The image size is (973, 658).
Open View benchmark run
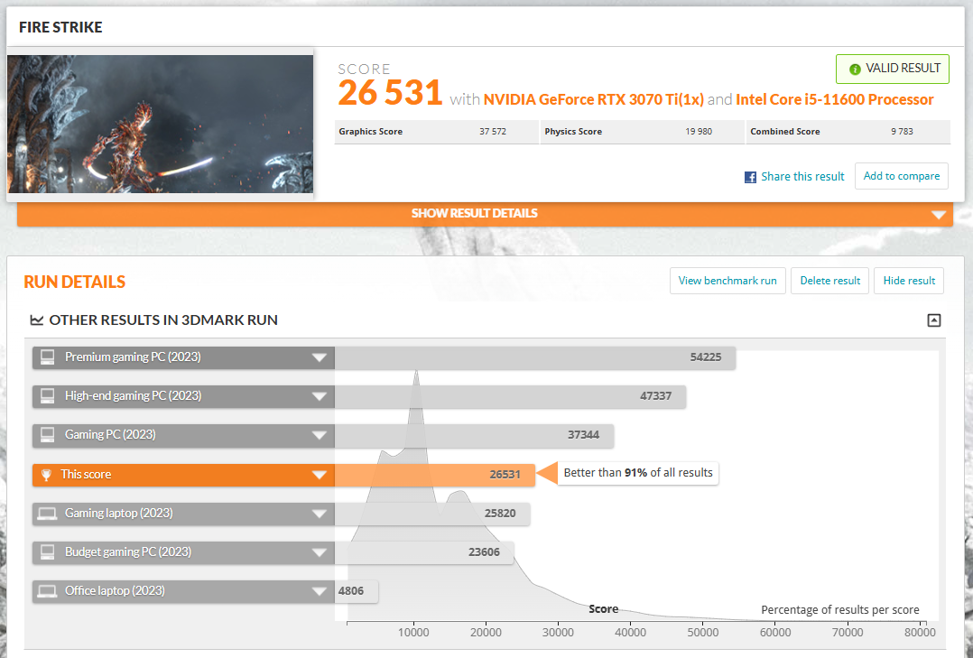727,281
